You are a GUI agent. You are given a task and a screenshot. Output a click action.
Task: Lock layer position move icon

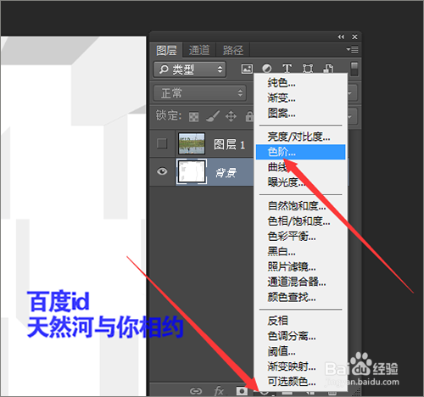pos(231,116)
